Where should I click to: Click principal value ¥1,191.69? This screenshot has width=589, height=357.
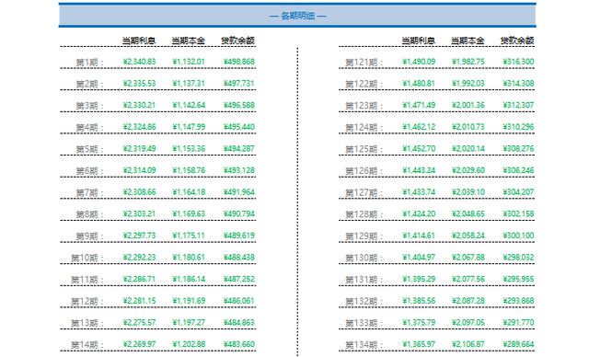(189, 301)
